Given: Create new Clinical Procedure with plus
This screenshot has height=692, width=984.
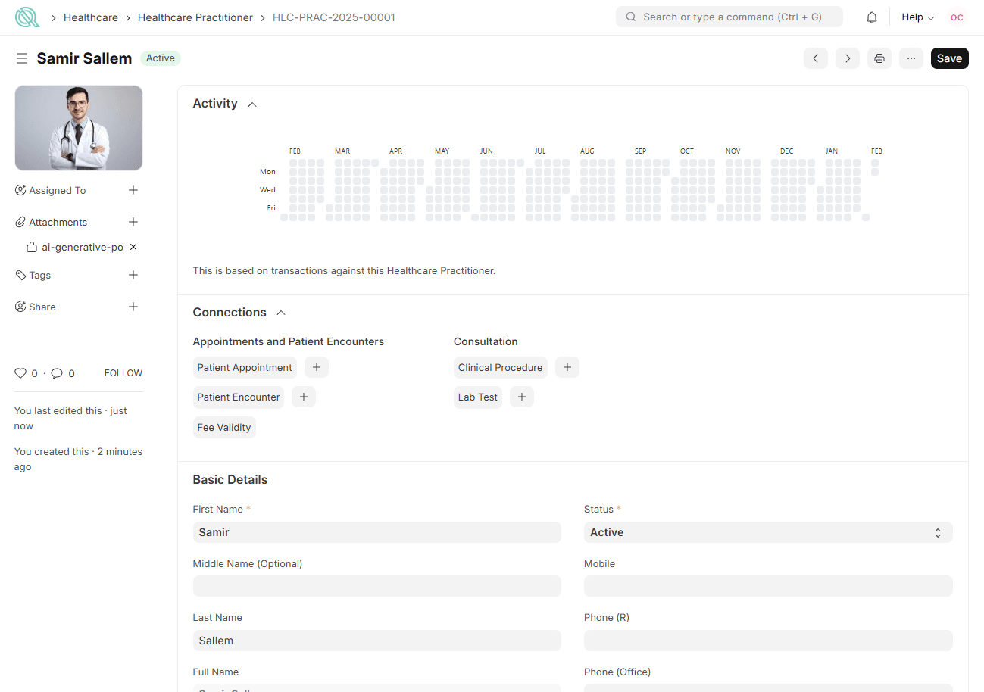Looking at the screenshot, I should coord(567,367).
